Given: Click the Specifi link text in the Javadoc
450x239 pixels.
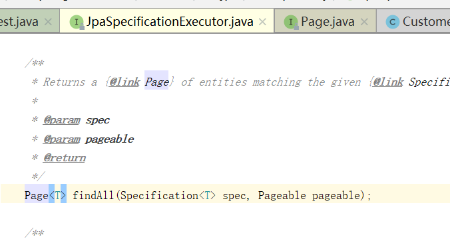Looking at the screenshot, I should (429, 82).
